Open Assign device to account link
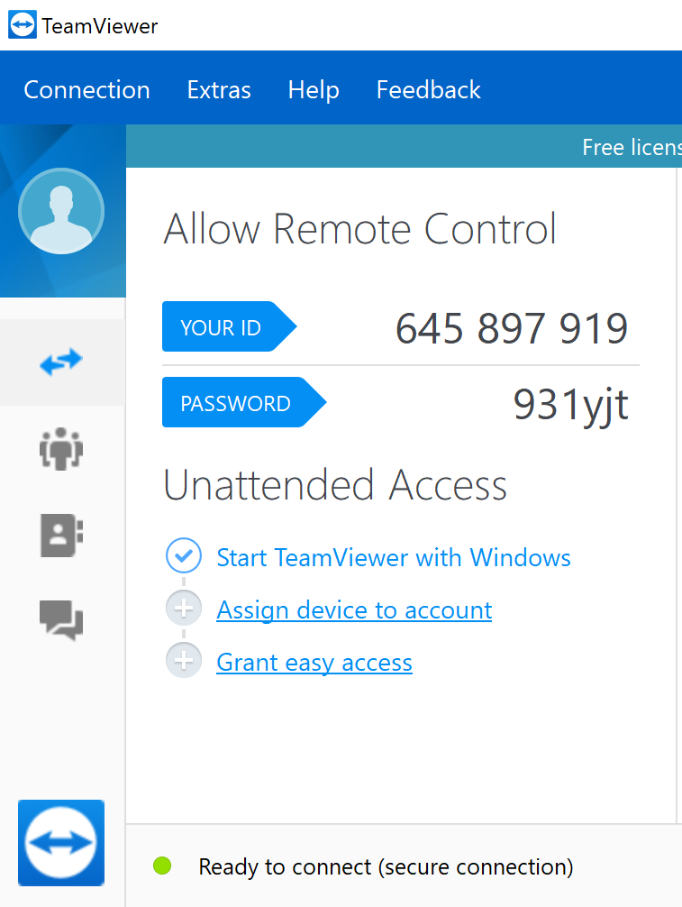The height and width of the screenshot is (907, 682). [x=354, y=610]
